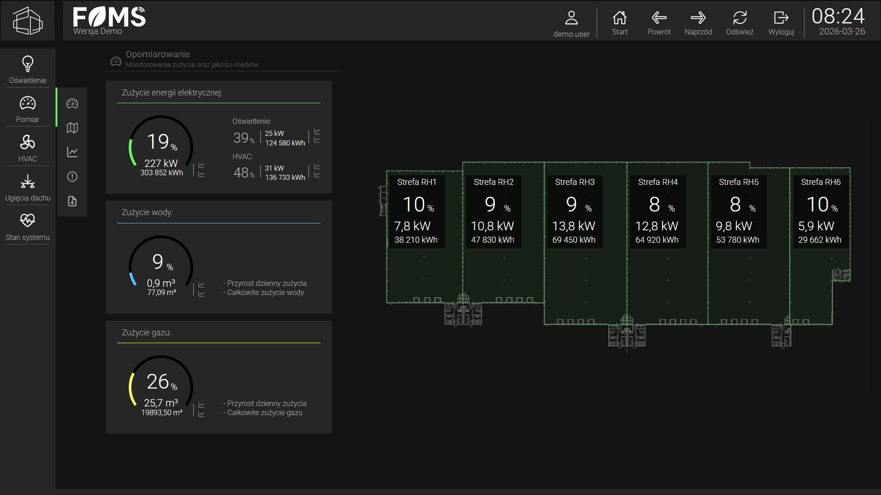Select the gauge dashboard submenu icon

pos(72,104)
